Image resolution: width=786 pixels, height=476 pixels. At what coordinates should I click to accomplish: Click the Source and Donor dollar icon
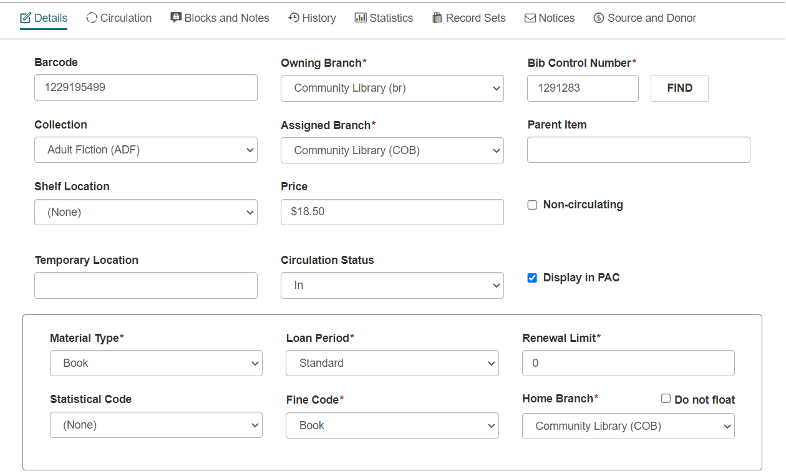click(x=599, y=18)
